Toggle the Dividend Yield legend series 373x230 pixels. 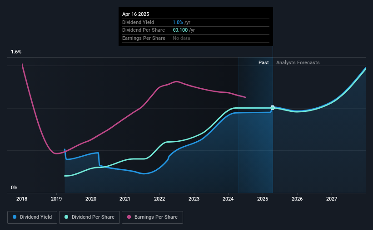pyautogui.click(x=32, y=217)
